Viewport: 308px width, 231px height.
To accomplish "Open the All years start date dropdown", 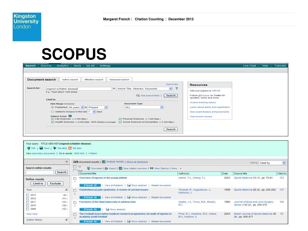I will click(x=76, y=107).
